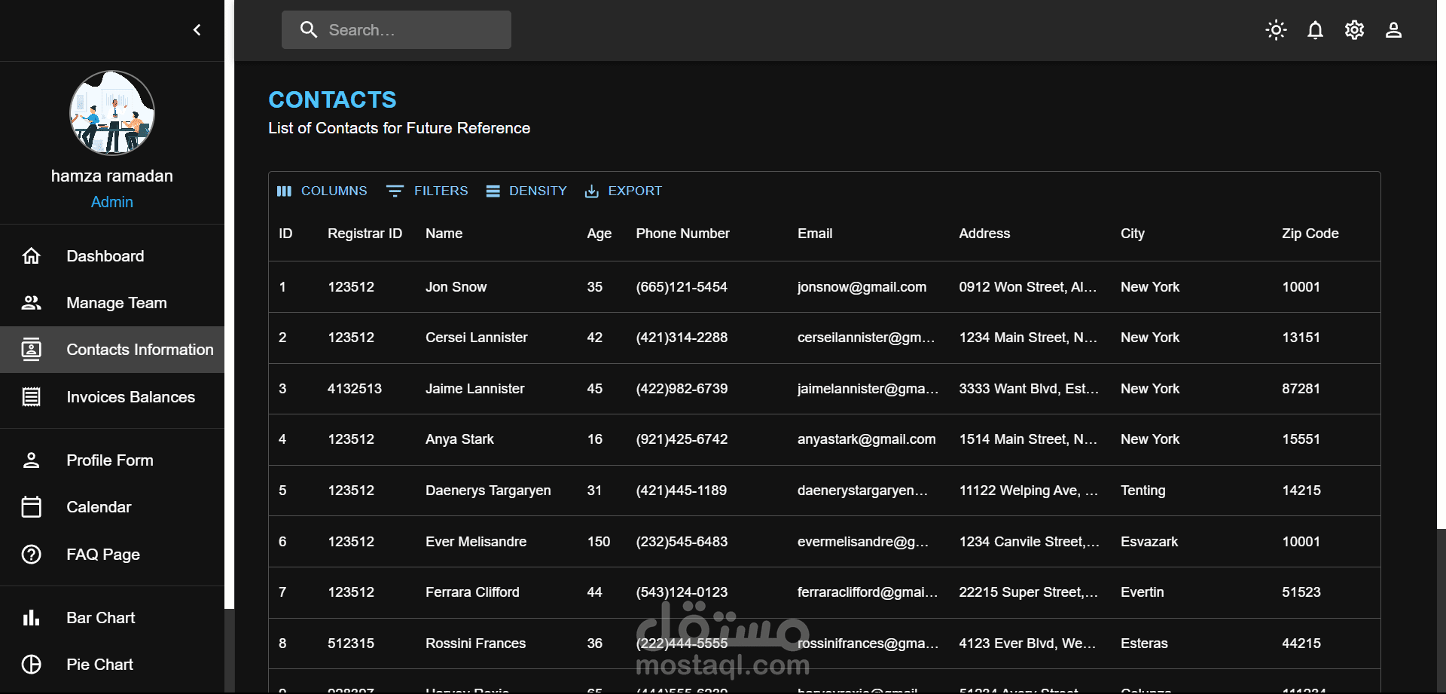Click the Export button
This screenshot has height=694, width=1446.
(624, 191)
